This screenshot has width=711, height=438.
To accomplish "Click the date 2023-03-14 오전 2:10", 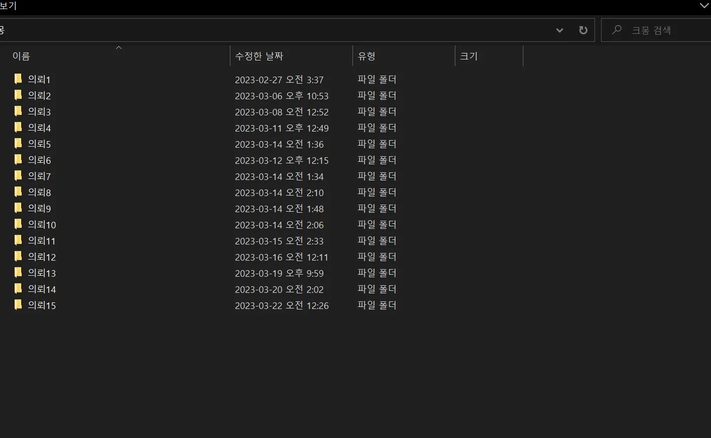I will pyautogui.click(x=279, y=193).
